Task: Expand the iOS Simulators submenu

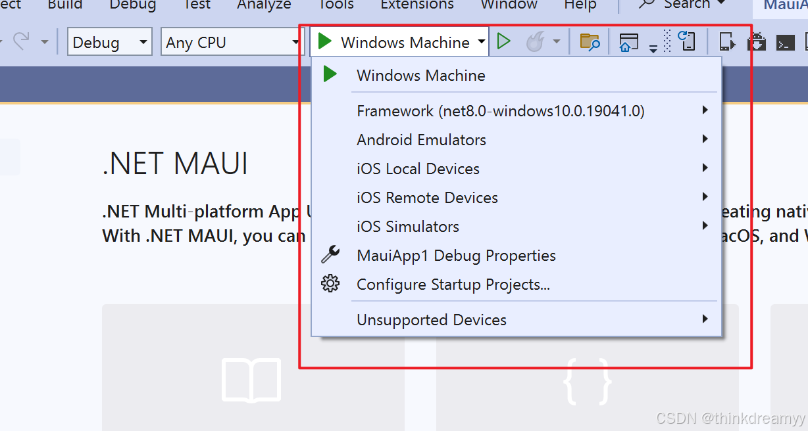Action: [x=517, y=226]
